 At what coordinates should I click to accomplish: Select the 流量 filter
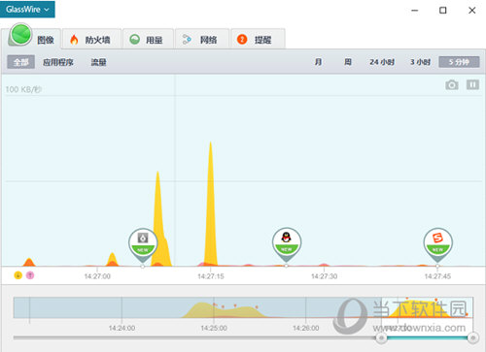[x=98, y=62]
